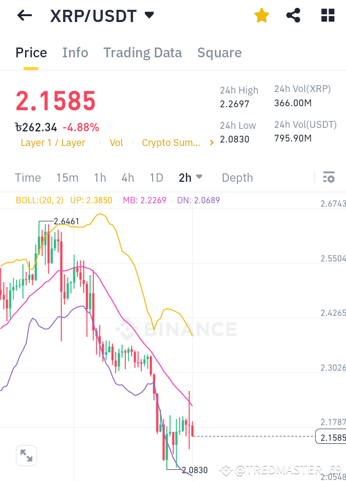Open the 2h interval dropdown
Screen dimensions: 346x481
pyautogui.click(x=190, y=178)
